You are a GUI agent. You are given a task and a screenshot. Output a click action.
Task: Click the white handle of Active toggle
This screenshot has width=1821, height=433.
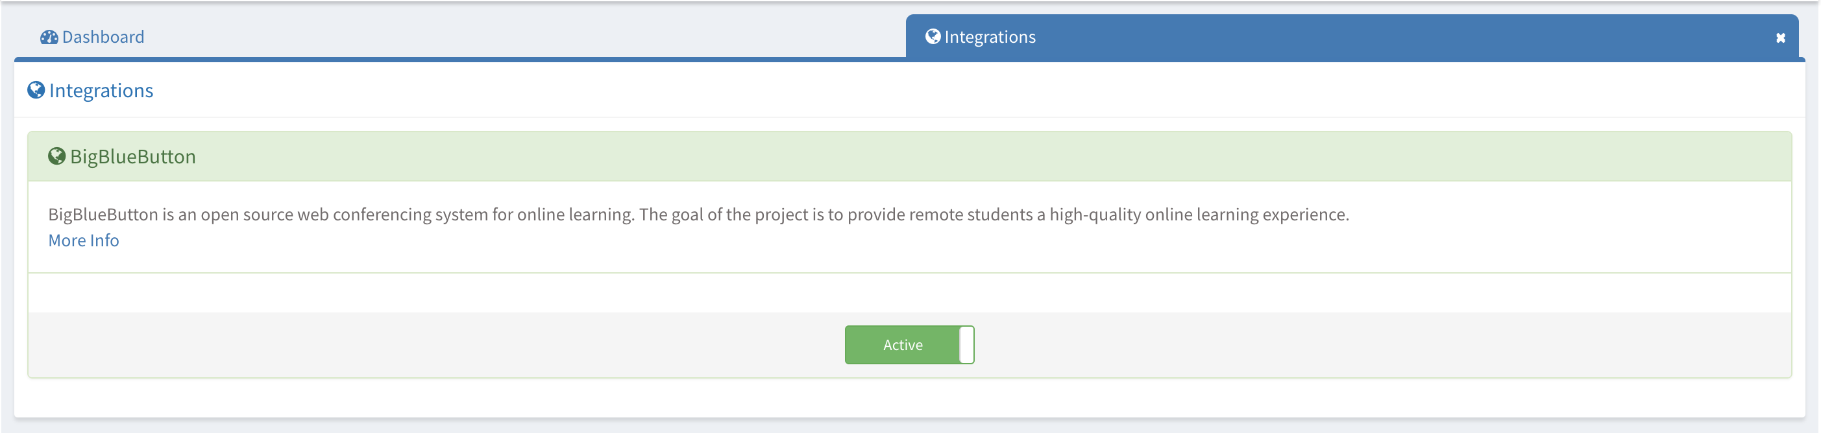(966, 345)
